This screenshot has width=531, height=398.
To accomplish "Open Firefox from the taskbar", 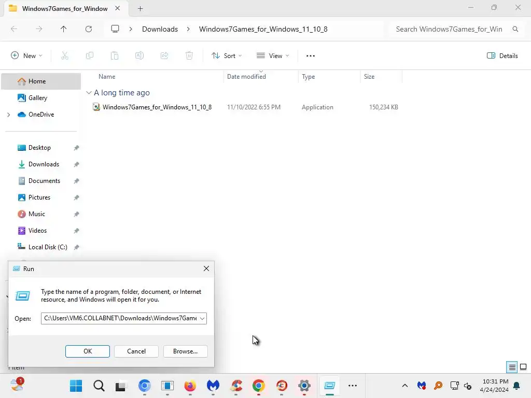I will point(190,386).
